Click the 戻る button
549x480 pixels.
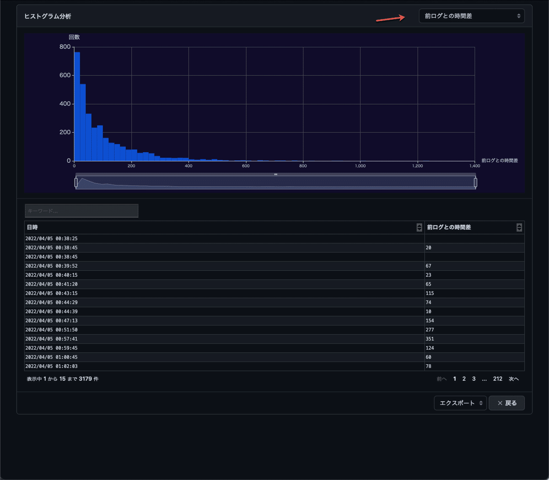coord(507,403)
